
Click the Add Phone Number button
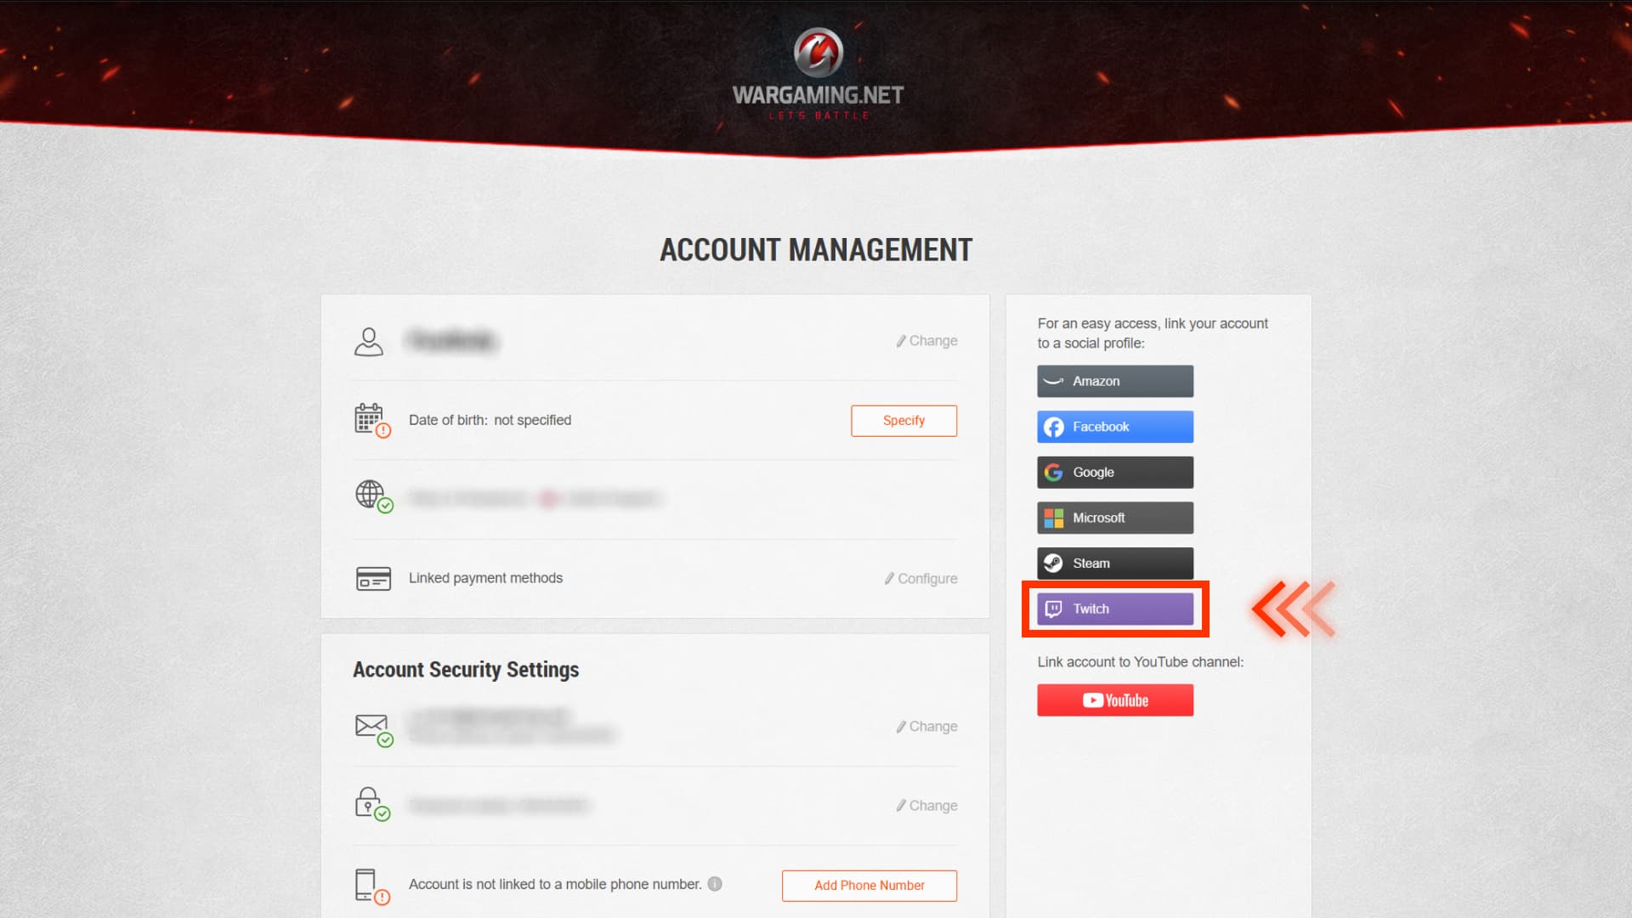click(x=870, y=886)
